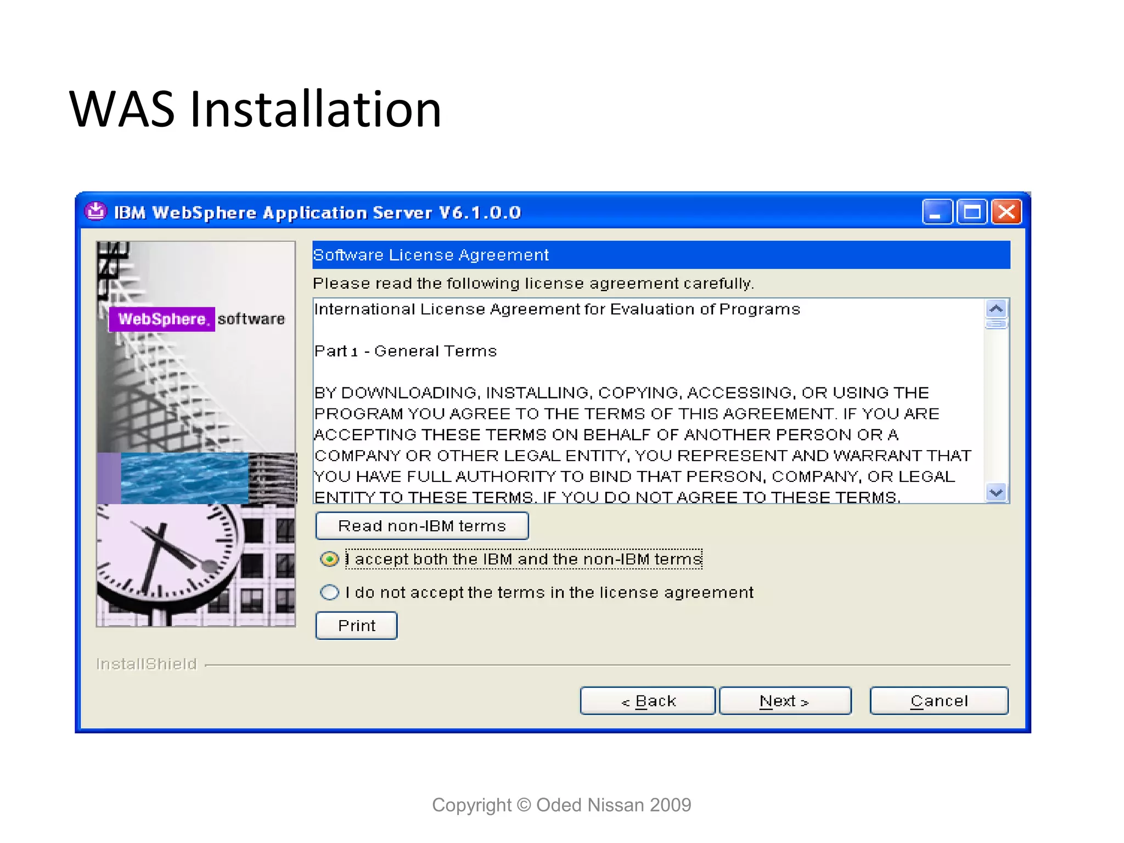Click the license text scroll down arrow
The width and height of the screenshot is (1124, 843).
coord(996,492)
